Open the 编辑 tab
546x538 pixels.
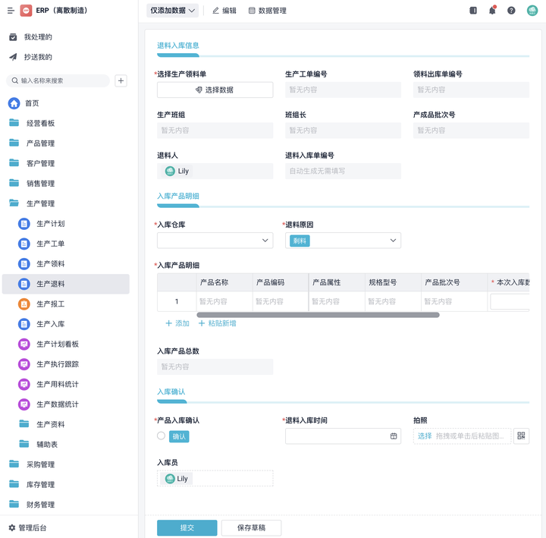(x=224, y=11)
